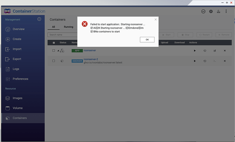Edit the roonserver application with pencil icon
The width and height of the screenshot is (235, 142).
coord(215,51)
